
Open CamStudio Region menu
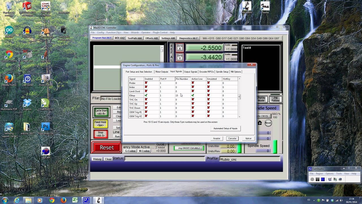[x=319, y=173]
